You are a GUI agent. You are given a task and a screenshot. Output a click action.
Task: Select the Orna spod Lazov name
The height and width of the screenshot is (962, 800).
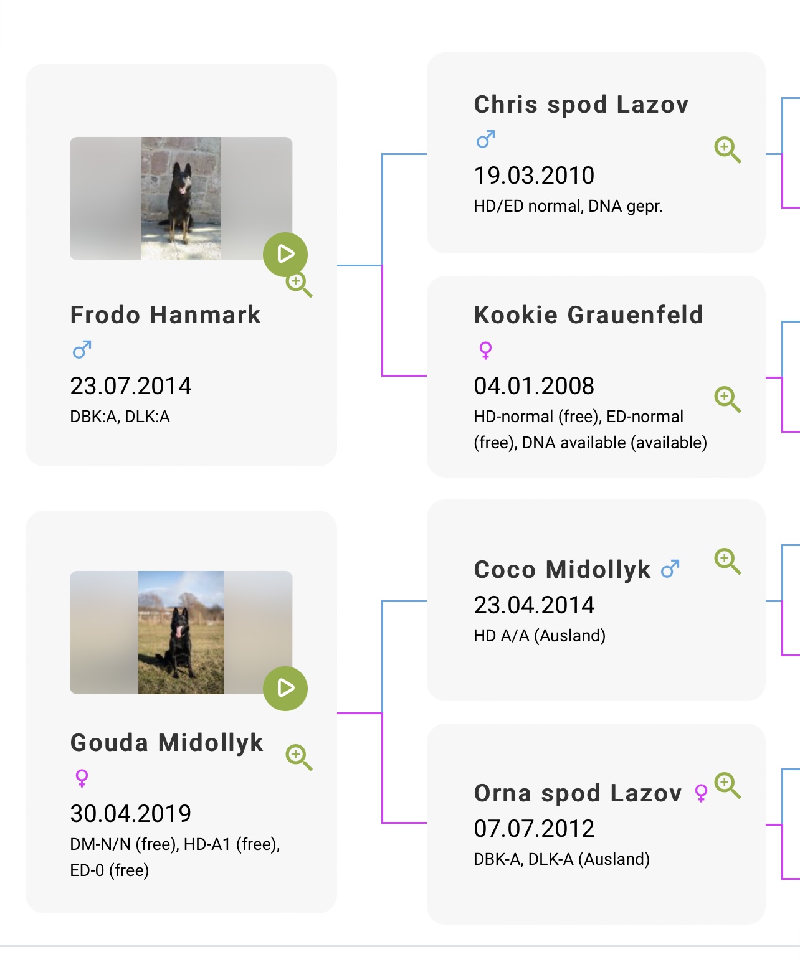(578, 793)
